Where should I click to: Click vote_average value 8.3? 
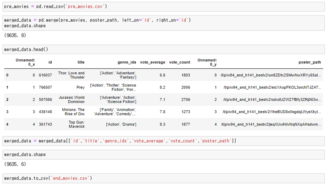[x=162, y=124]
